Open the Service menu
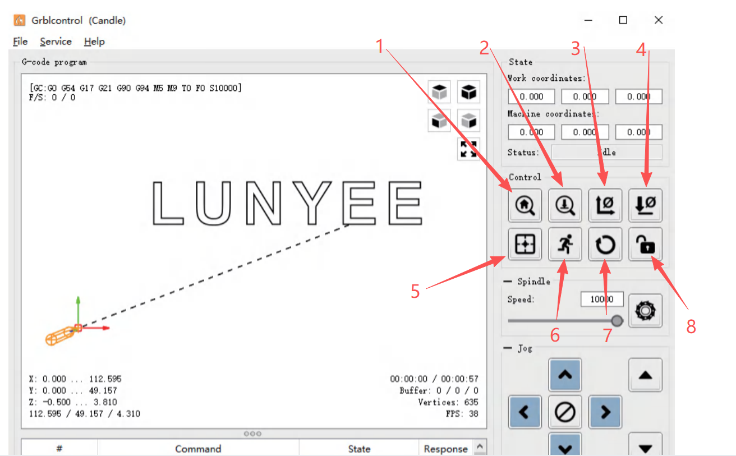Viewport: 736px width, 456px height. 56,42
